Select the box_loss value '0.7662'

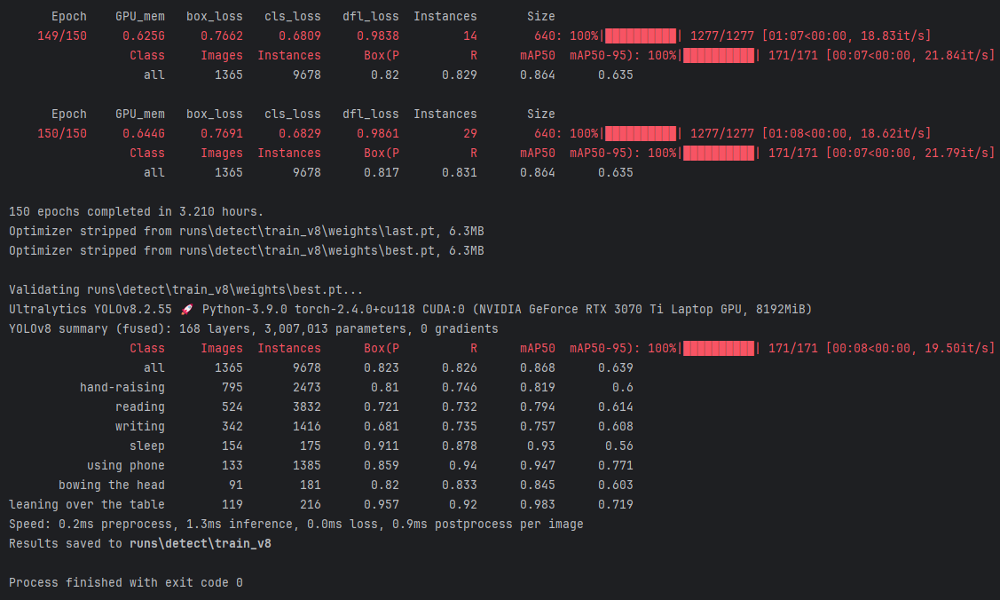point(222,36)
